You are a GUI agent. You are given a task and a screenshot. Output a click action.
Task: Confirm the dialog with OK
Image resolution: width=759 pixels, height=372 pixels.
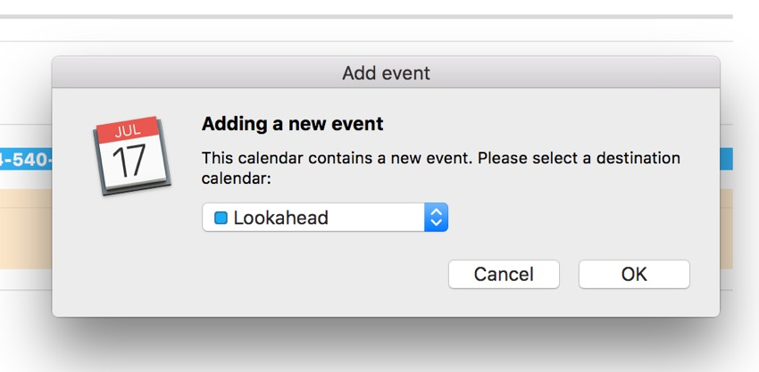tap(634, 275)
